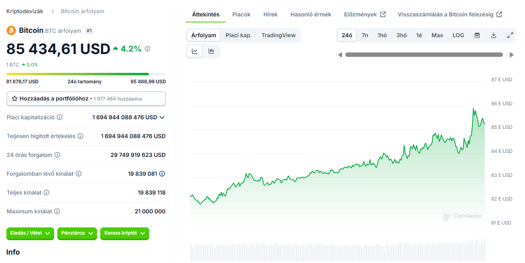
Task: Toggle LOG scale on chart
Action: (458, 35)
